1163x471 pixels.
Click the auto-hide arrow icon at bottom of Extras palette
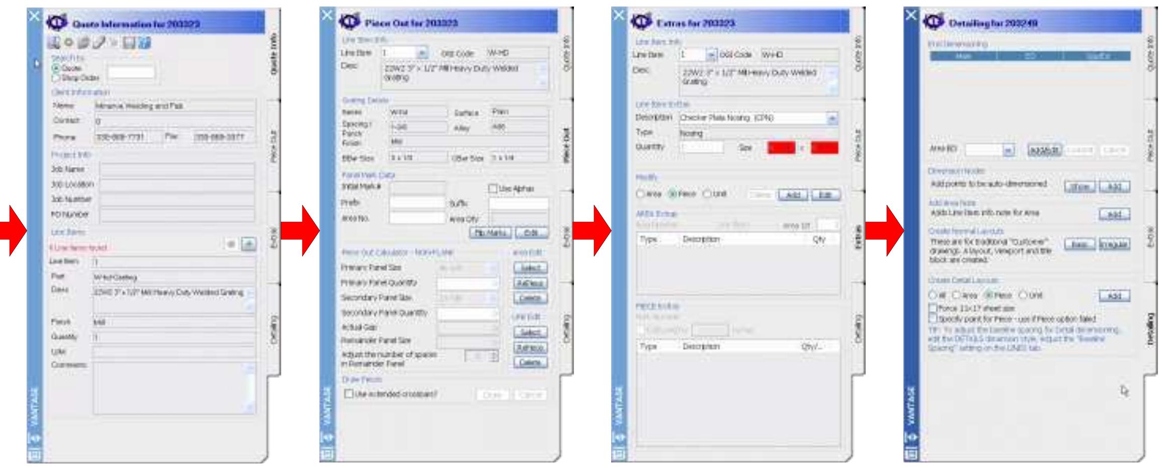(x=618, y=438)
